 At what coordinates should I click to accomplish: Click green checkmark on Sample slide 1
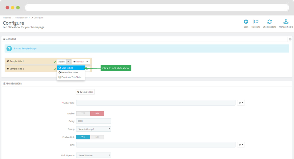pyautogui.click(x=55, y=62)
